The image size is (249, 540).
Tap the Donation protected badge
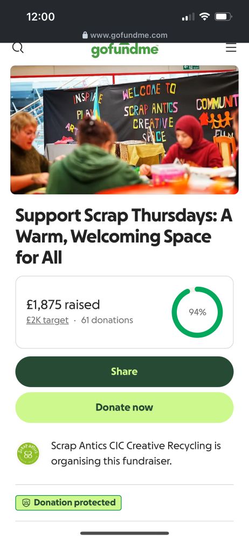pyautogui.click(x=68, y=502)
